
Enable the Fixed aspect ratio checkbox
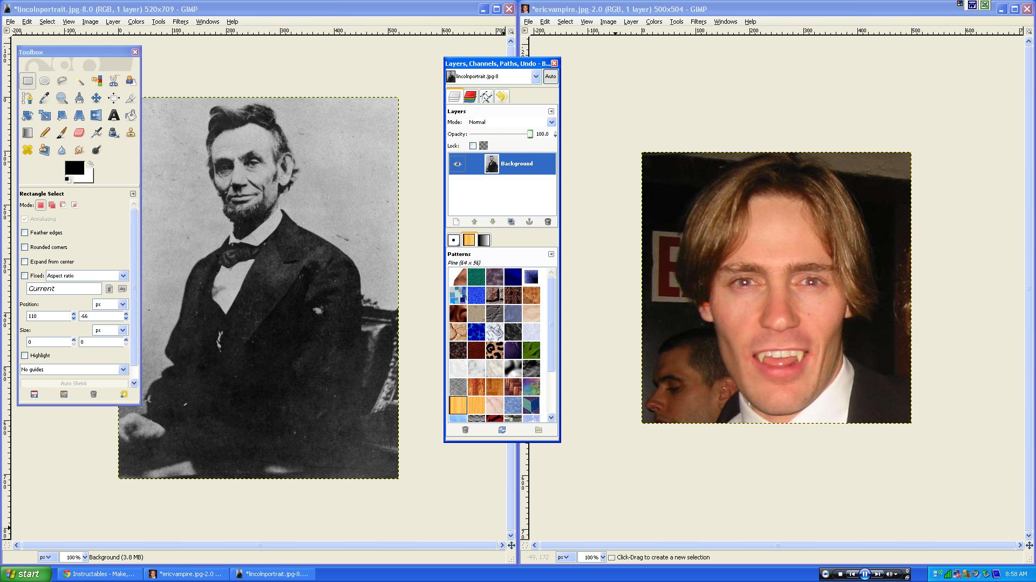25,276
